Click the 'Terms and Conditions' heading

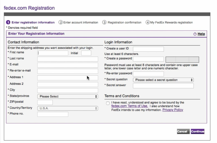click(122, 96)
